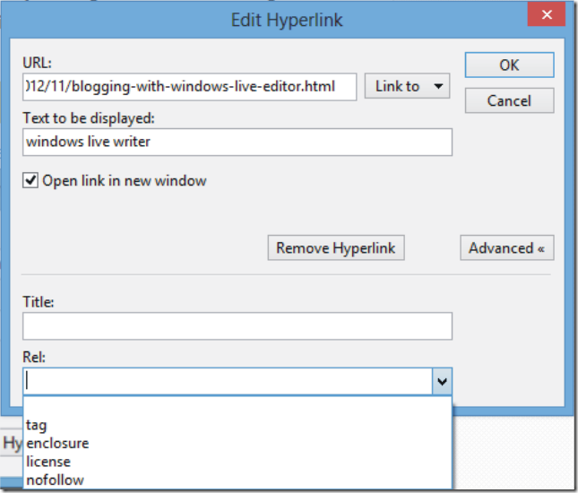The width and height of the screenshot is (578, 493).
Task: Select the blank entry in Rel list
Action: click(x=237, y=406)
